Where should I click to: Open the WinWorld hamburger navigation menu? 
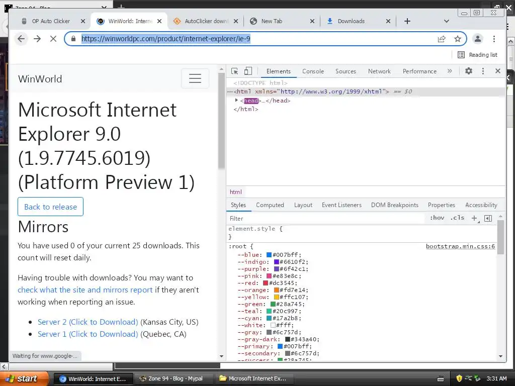pyautogui.click(x=195, y=78)
